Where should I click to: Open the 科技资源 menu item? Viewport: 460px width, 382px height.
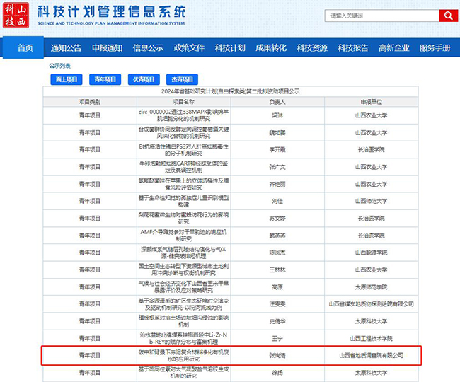tap(312, 47)
